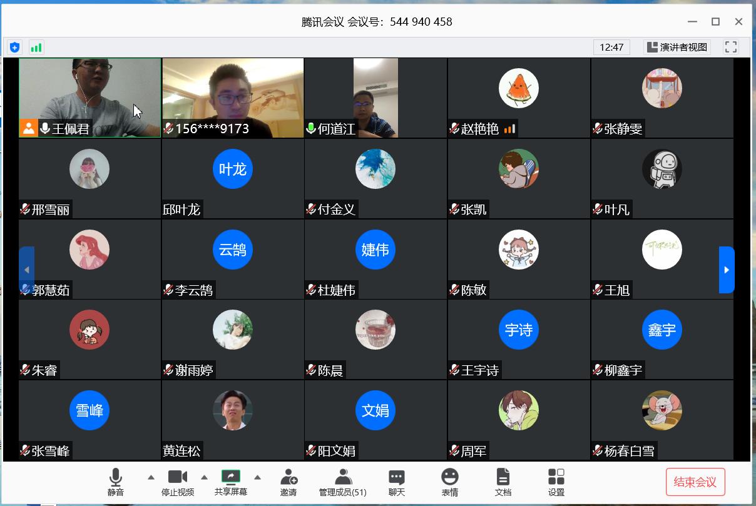756x506 pixels.
Task: Click 陈敏's cartoon girl avatar
Action: 519,250
